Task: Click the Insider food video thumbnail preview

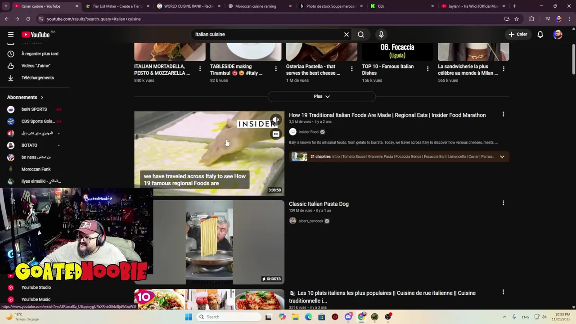Action: (209, 153)
